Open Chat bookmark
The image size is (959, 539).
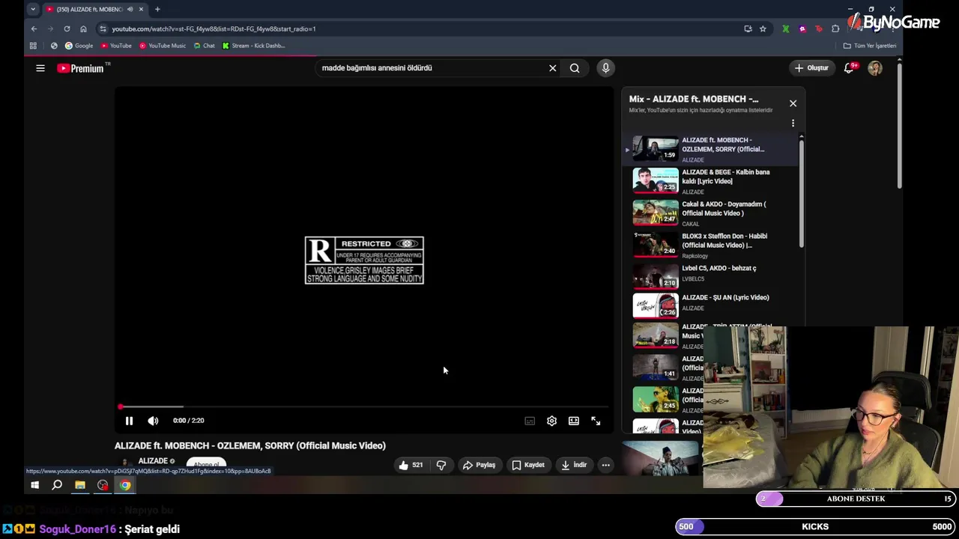click(204, 46)
